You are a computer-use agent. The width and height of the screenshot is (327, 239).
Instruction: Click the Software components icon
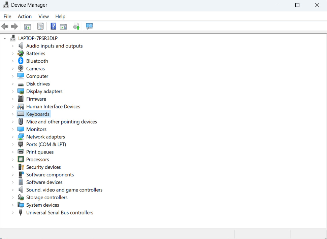pos(21,174)
